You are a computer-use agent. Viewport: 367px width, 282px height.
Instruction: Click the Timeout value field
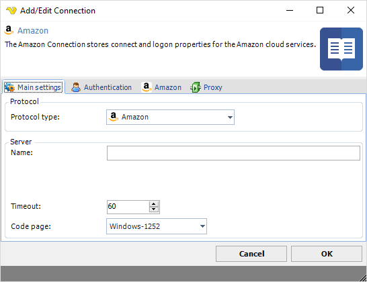[x=128, y=207]
